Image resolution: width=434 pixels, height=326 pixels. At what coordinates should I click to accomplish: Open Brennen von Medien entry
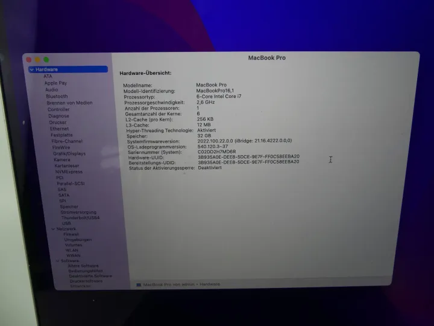(69, 103)
